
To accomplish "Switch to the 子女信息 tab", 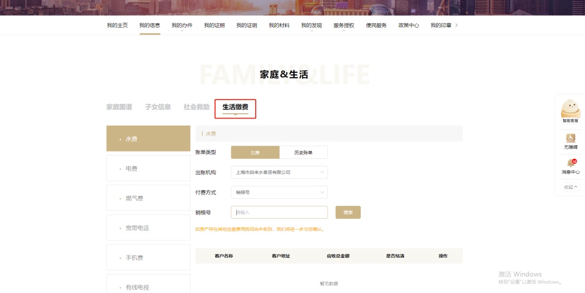I will coord(158,107).
